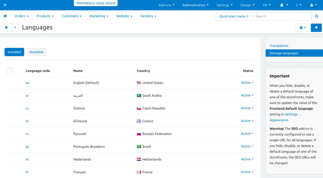Add a new language with plus button
The width and height of the screenshot is (323, 178).
tap(316, 27)
